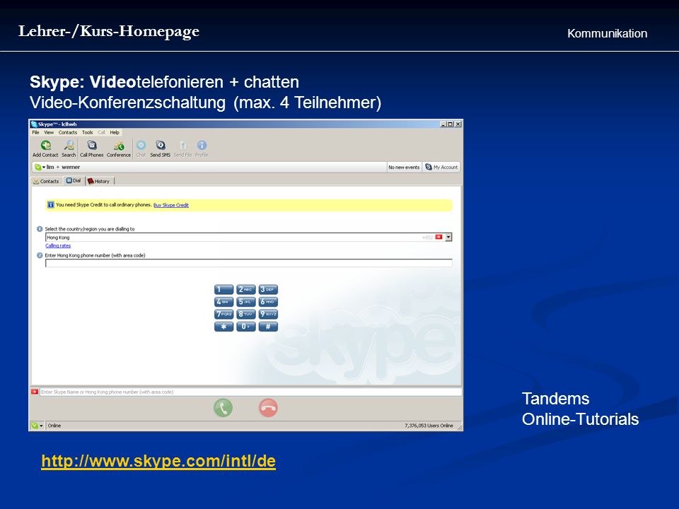
Task: Click the dial pad hash key
Action: (268, 327)
